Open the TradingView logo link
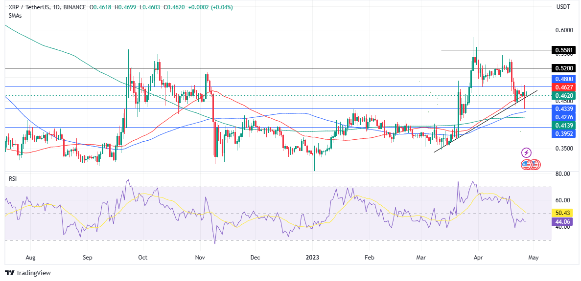The image size is (581, 281). pyautogui.click(x=28, y=273)
